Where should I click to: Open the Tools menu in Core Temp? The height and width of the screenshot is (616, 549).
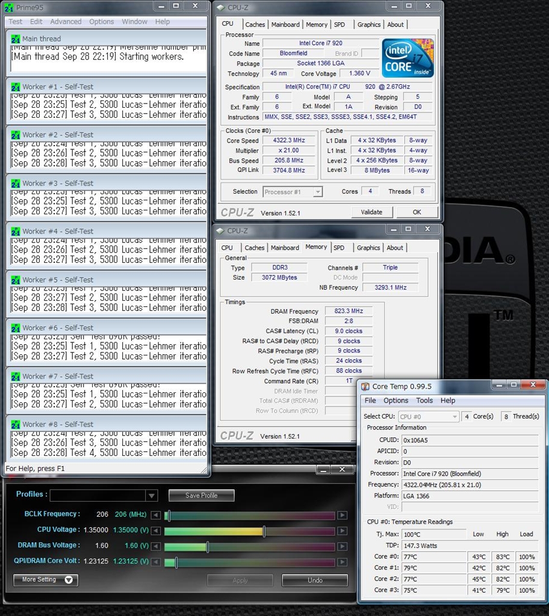424,401
